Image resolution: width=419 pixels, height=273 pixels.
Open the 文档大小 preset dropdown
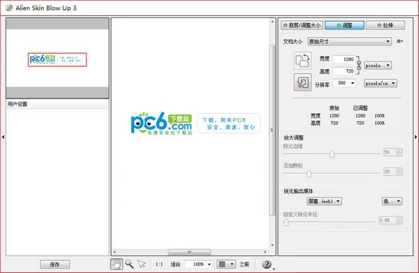click(350, 41)
